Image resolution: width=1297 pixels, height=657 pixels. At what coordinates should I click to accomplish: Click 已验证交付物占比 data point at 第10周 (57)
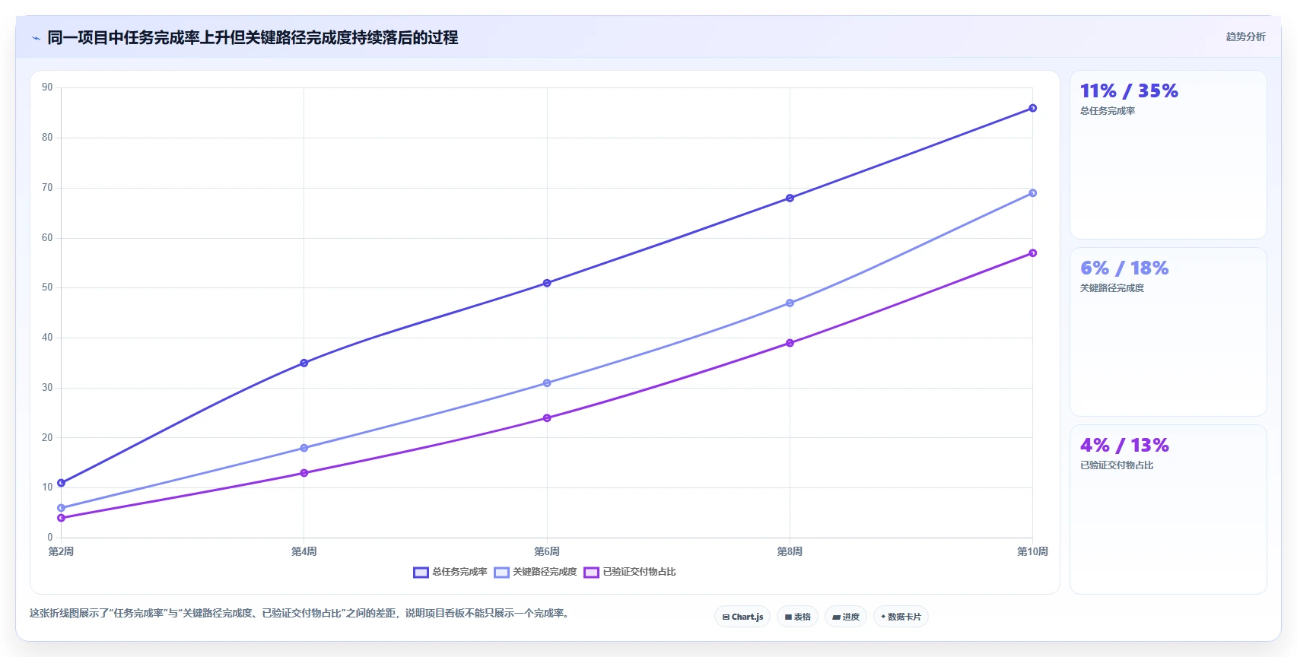(1032, 253)
